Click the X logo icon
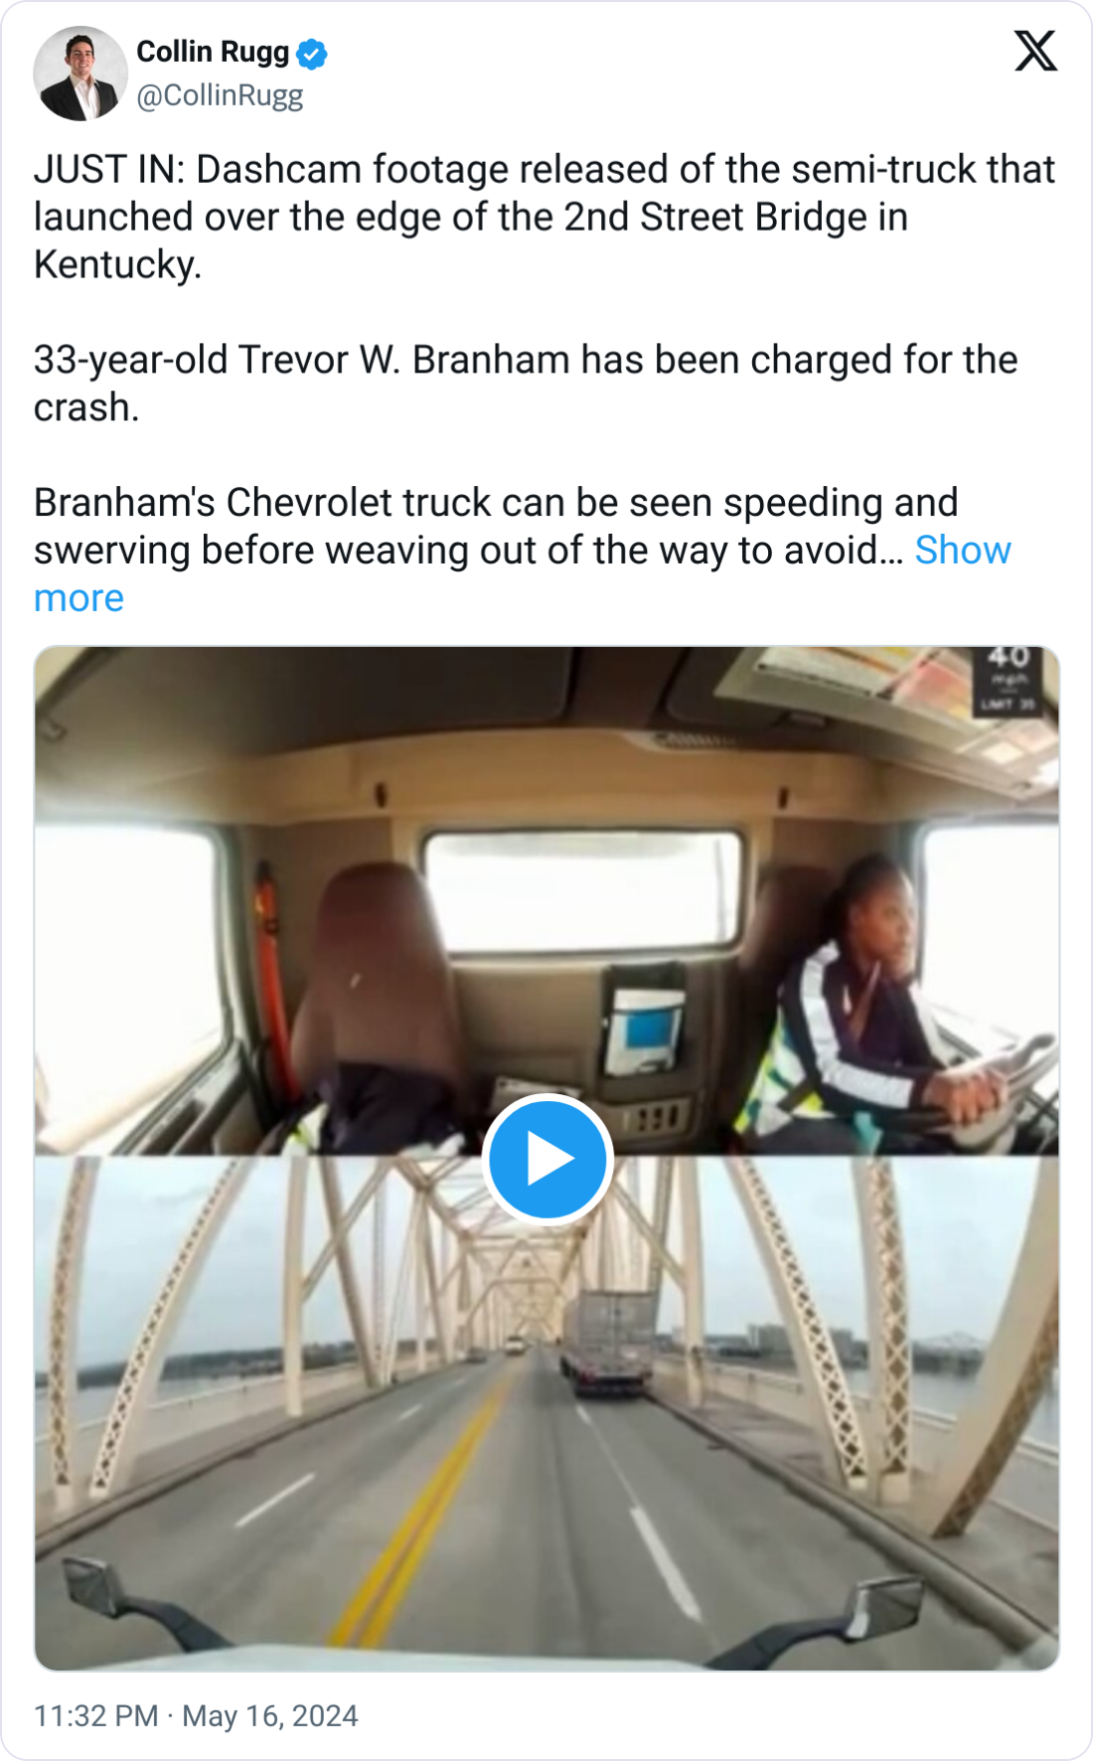The height and width of the screenshot is (1761, 1093). coord(1035,52)
